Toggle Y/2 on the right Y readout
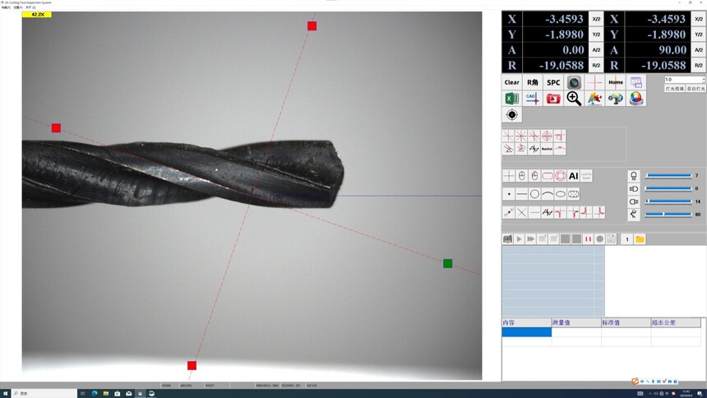This screenshot has height=398, width=707. (x=699, y=35)
